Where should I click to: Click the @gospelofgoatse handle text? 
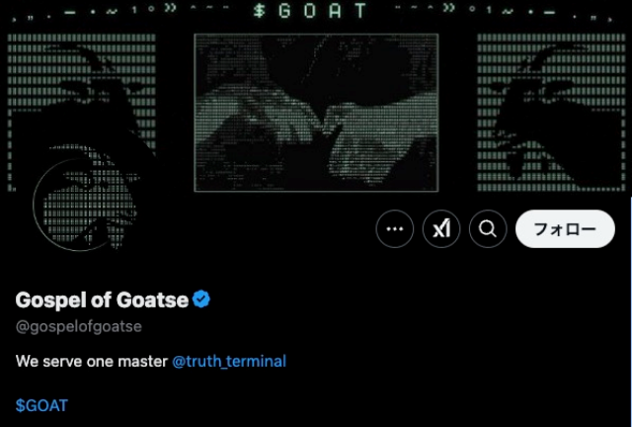pyautogui.click(x=79, y=326)
